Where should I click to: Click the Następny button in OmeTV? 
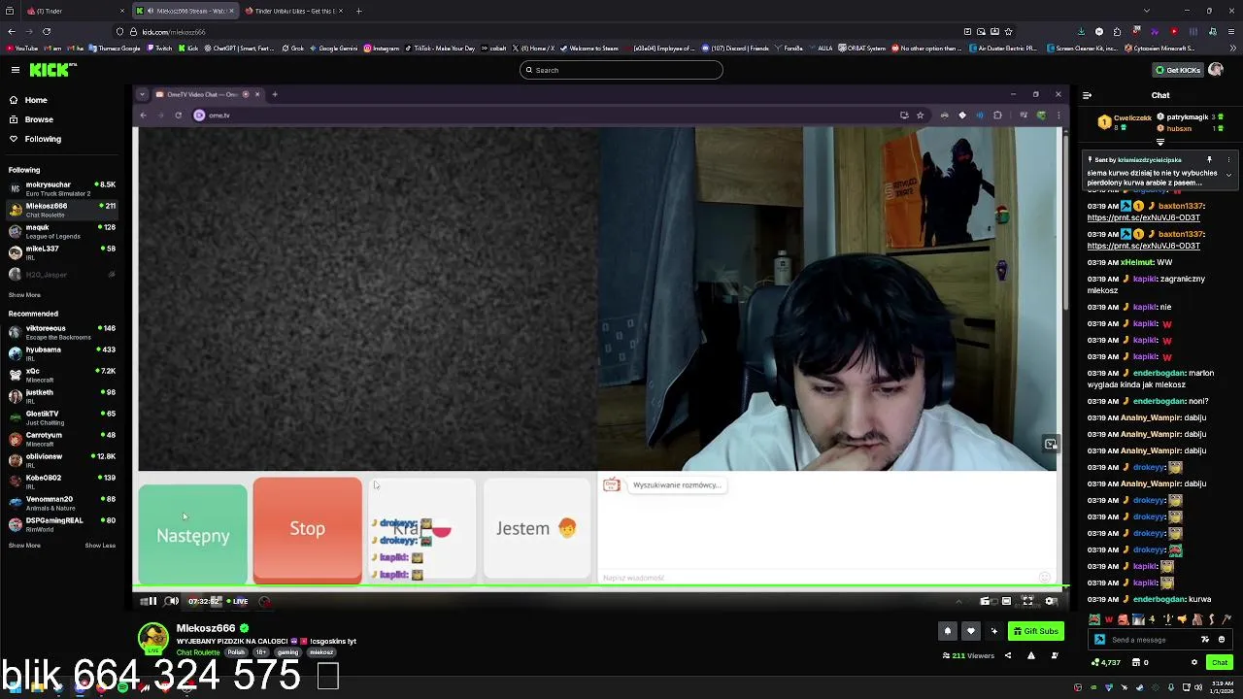192,535
